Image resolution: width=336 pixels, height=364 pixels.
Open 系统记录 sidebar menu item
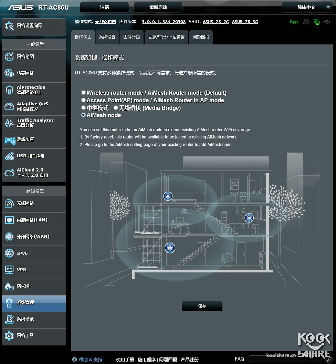[x=34, y=320]
